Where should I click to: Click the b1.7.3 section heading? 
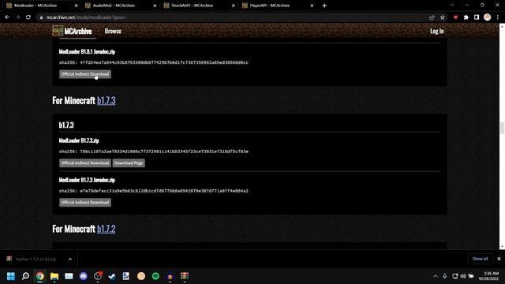(x=66, y=125)
